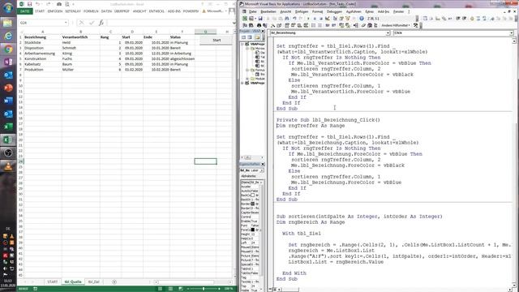Open Extras menu in VBA editor
This screenshot has width=519, height=292.
click(x=369, y=11)
